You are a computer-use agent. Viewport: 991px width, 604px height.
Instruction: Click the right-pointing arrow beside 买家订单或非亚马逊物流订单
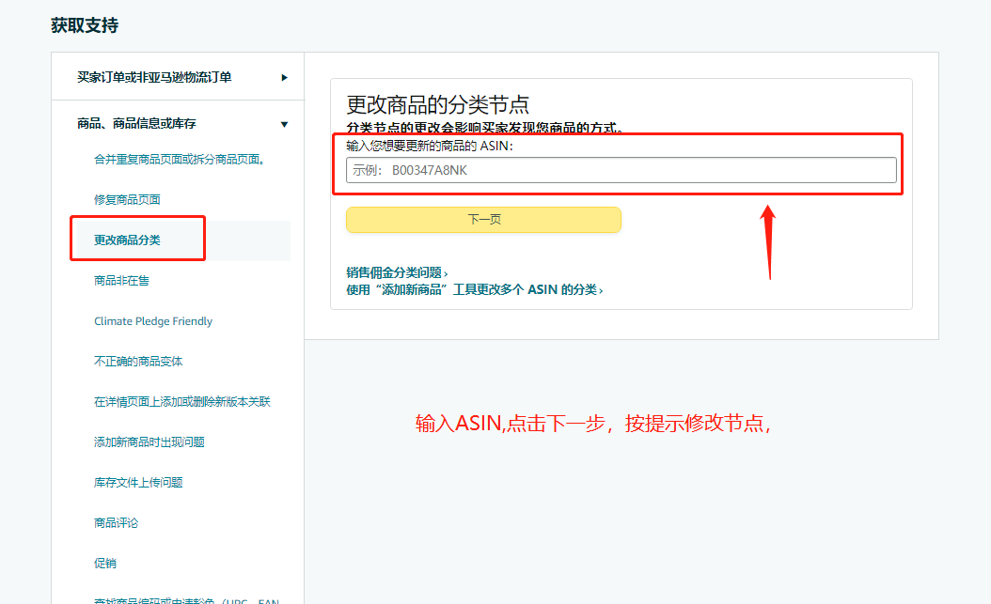[284, 77]
